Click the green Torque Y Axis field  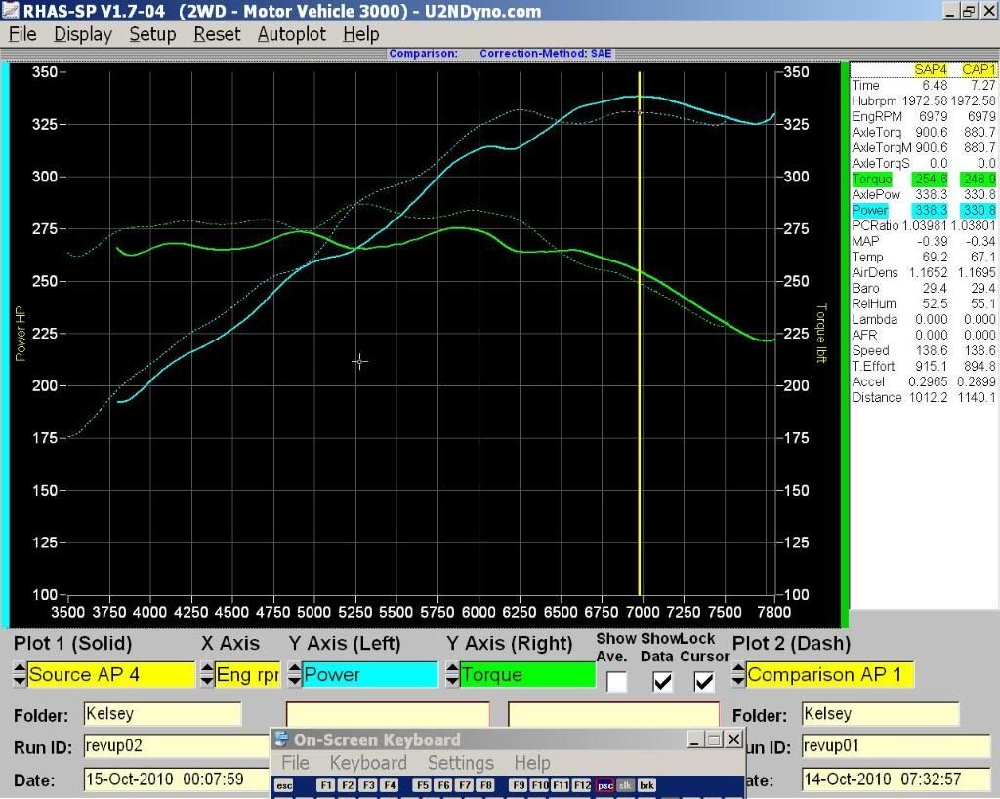pyautogui.click(x=527, y=675)
